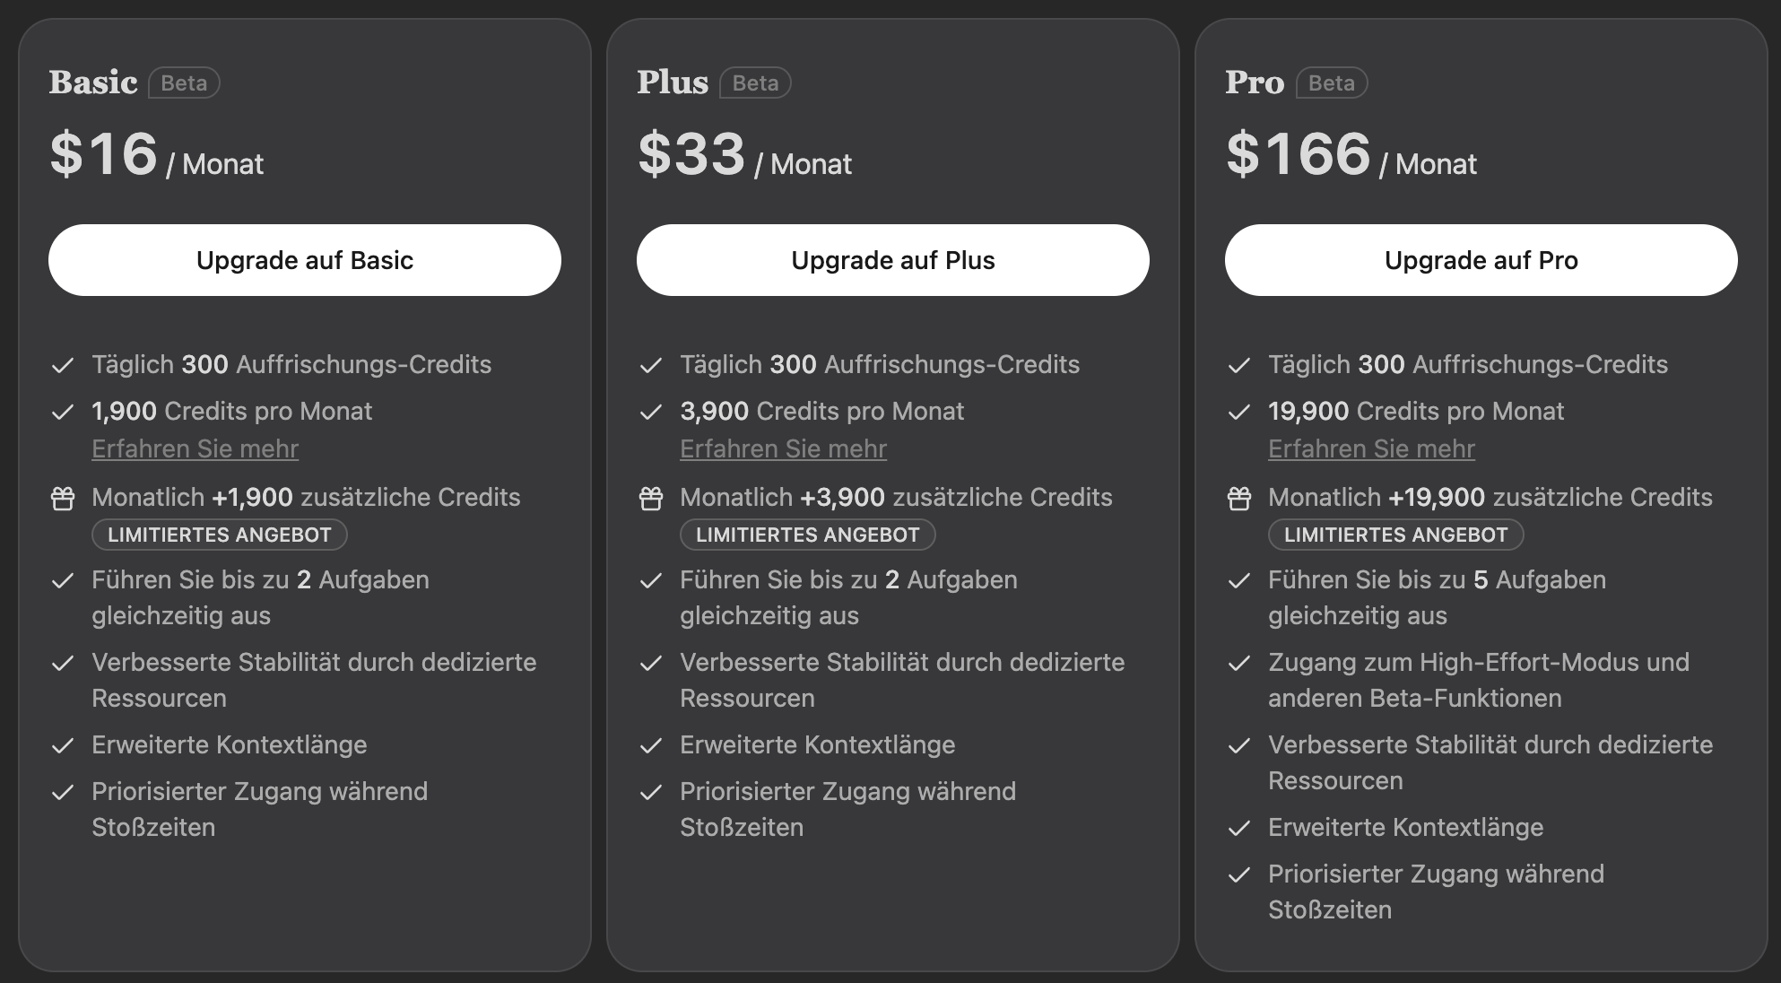Click 'Upgrade auf Plus'

891,260
